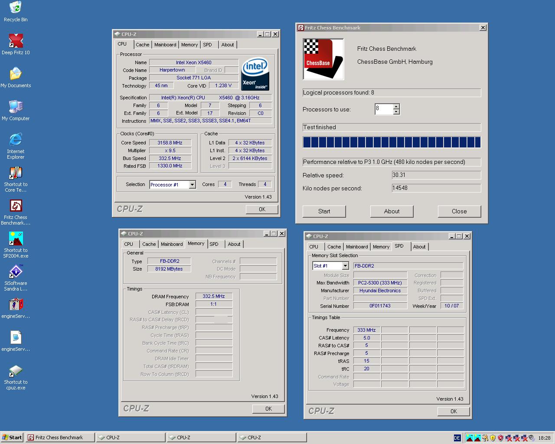The height and width of the screenshot is (444, 555).
Task: Select Code Name value Harpertown
Action: coord(172,70)
